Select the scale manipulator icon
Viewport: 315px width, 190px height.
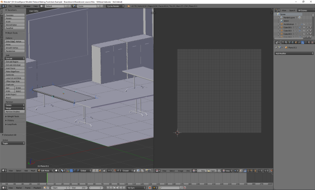coord(78,171)
